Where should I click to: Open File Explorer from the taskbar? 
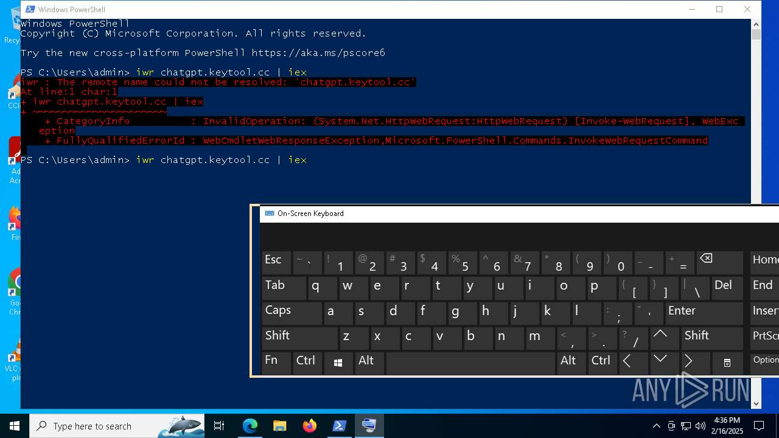coord(279,426)
